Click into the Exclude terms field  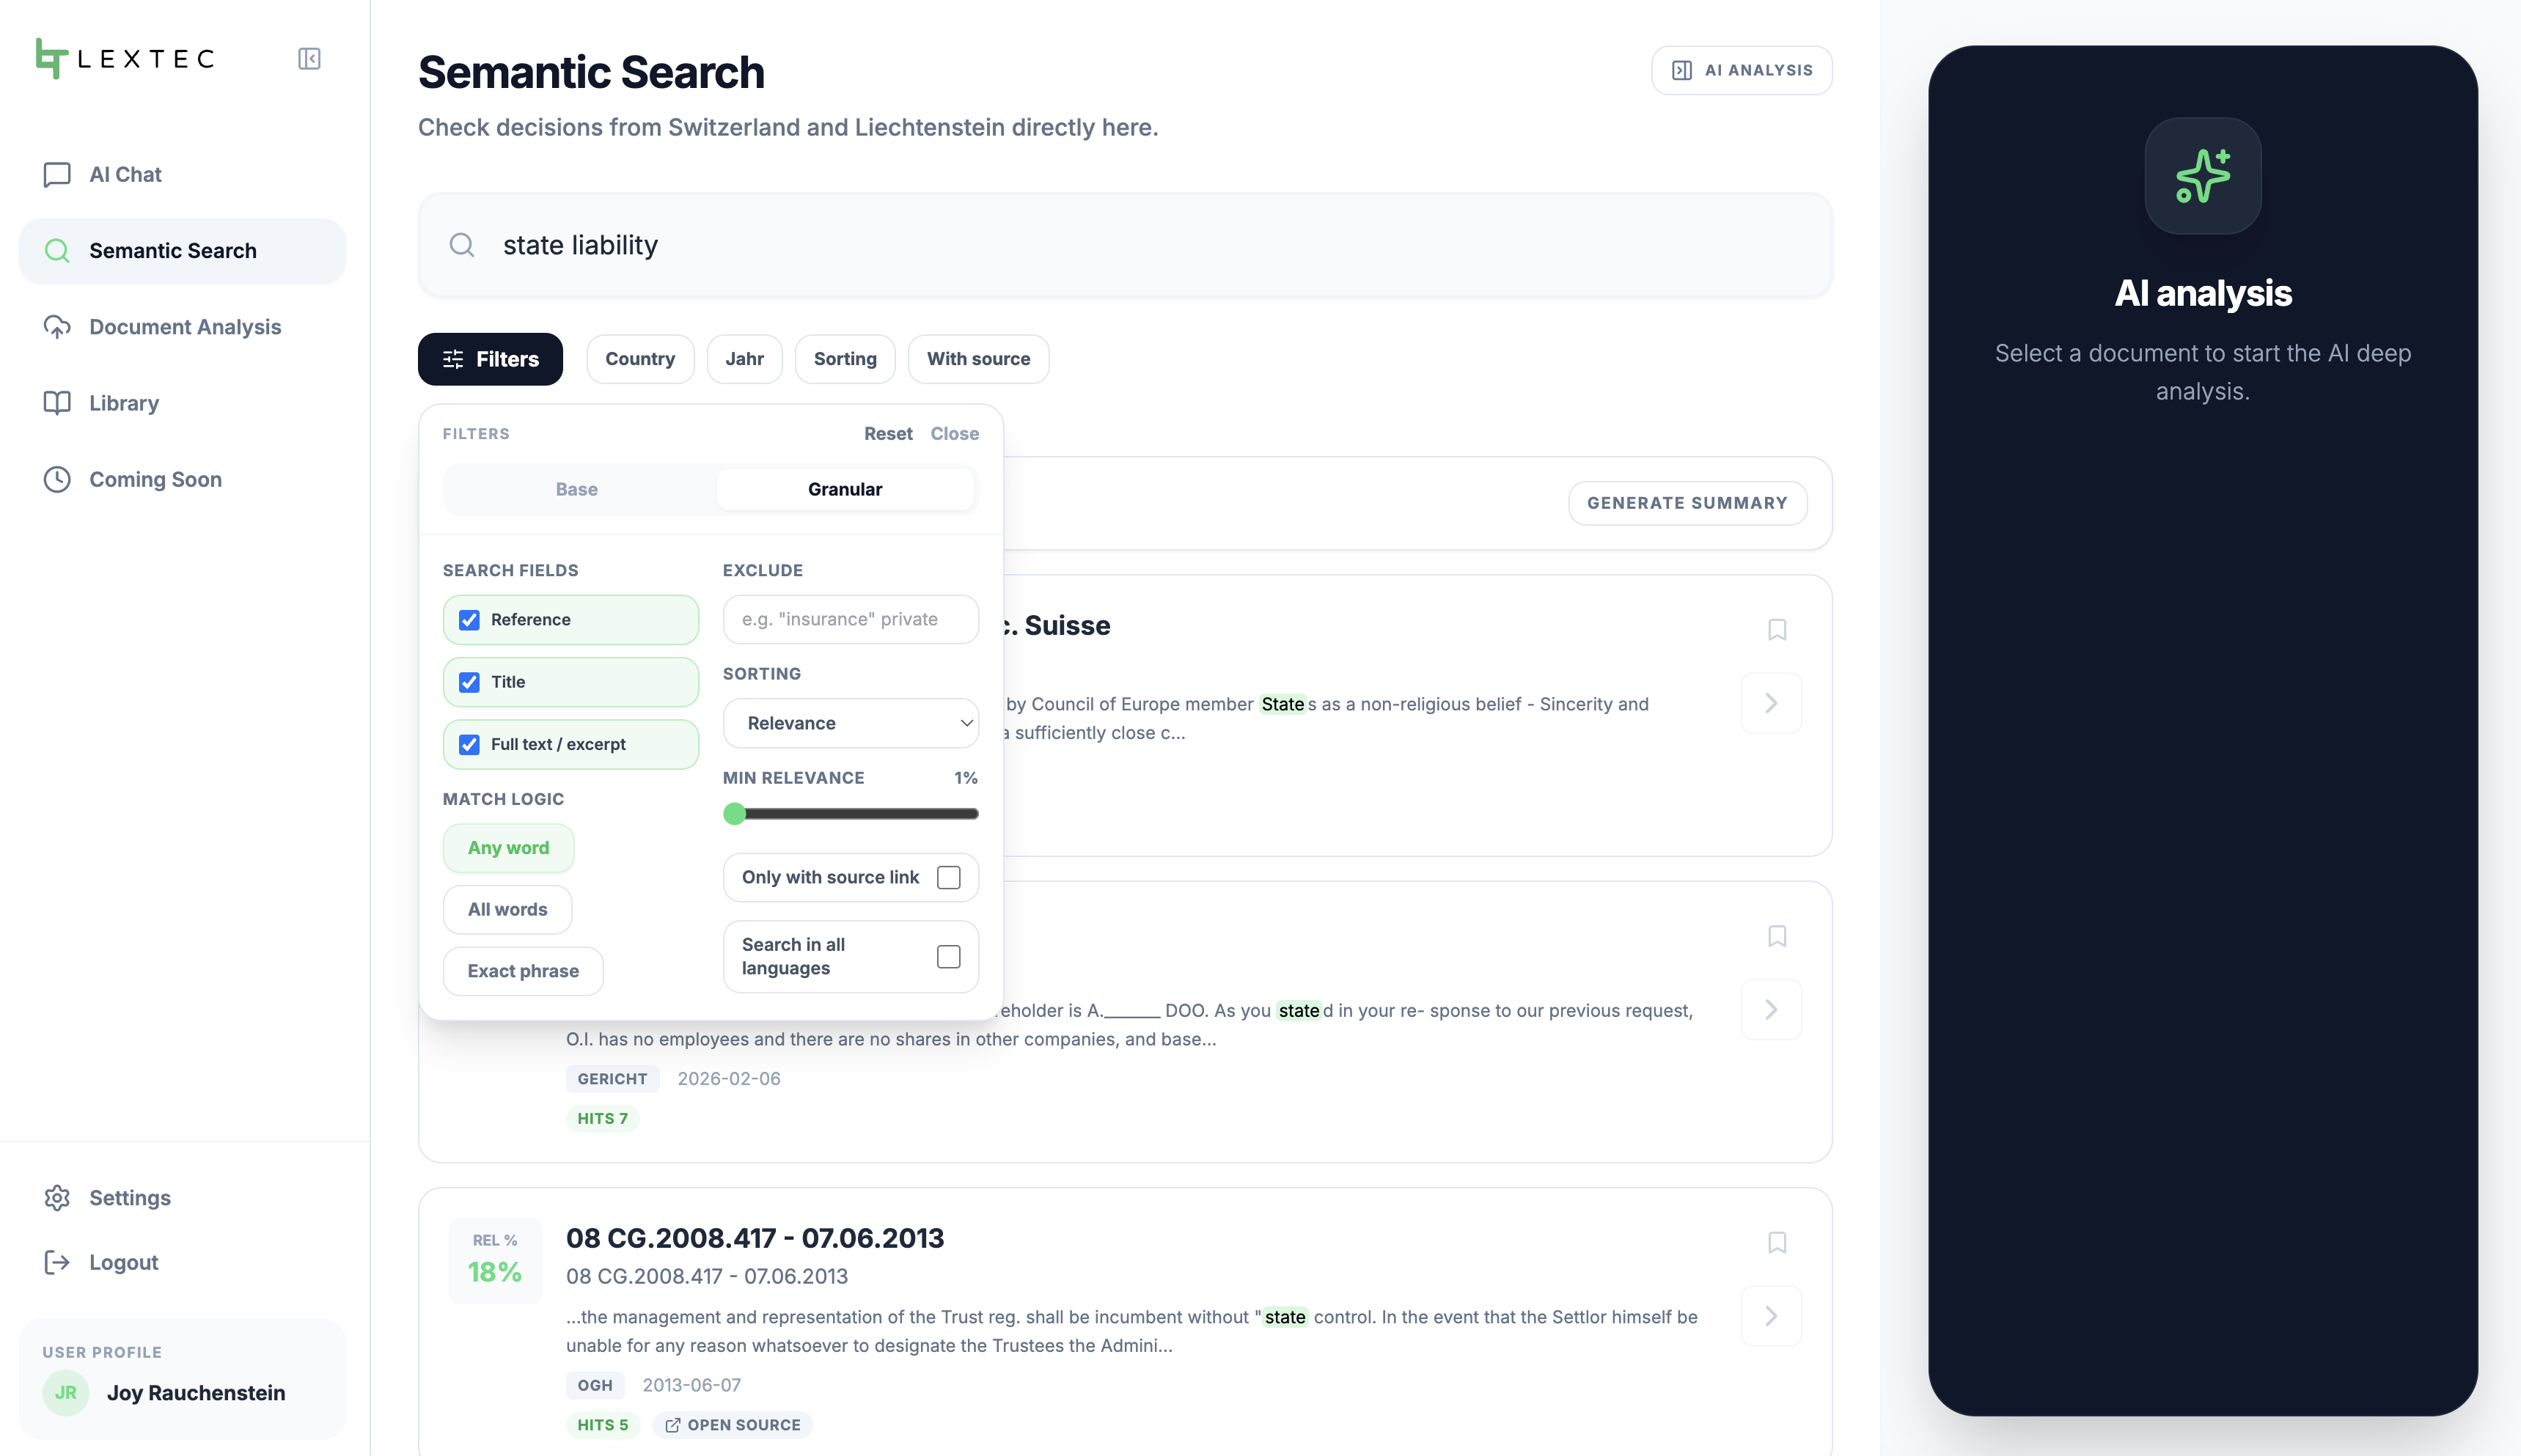851,620
